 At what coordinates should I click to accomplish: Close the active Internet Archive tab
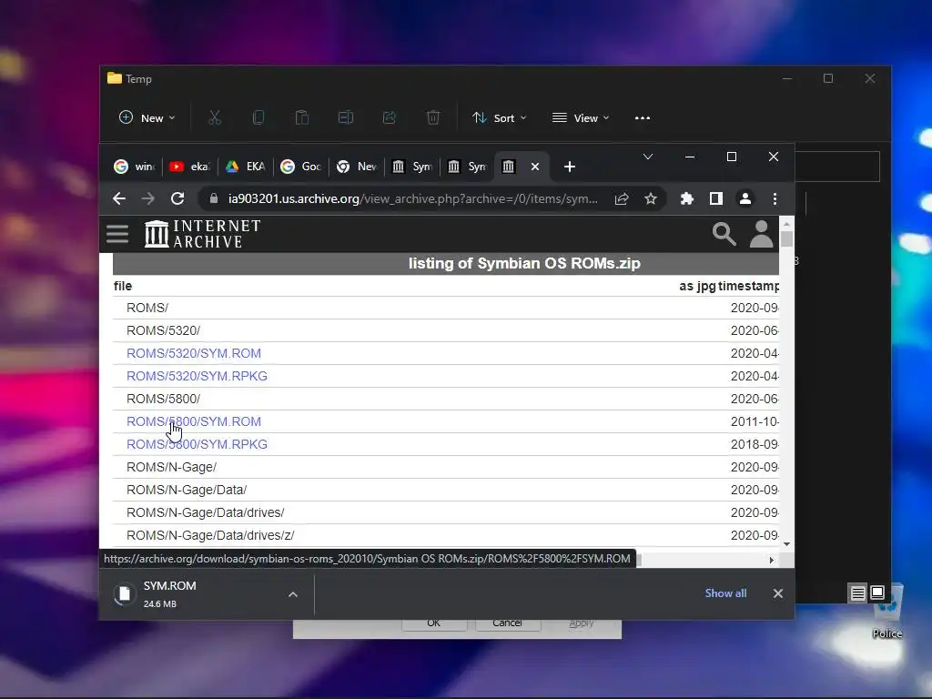click(535, 167)
